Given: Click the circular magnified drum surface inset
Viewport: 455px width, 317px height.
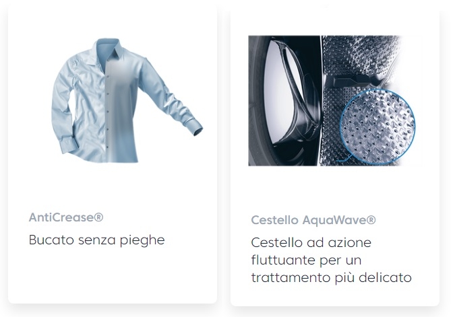Looking at the screenshot, I should 377,127.
